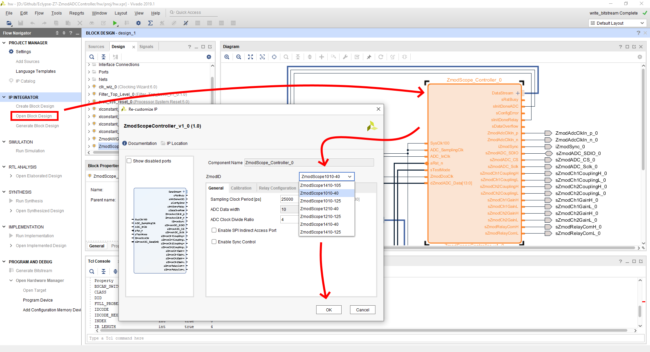Viewport: 650px width, 352px height.
Task: Zoom out of the block diagram
Action: (239, 57)
